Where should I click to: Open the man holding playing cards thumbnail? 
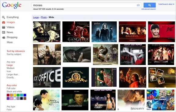47,32
